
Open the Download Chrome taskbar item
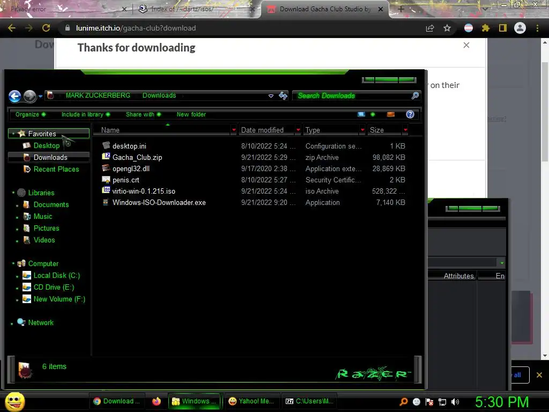tap(116, 401)
